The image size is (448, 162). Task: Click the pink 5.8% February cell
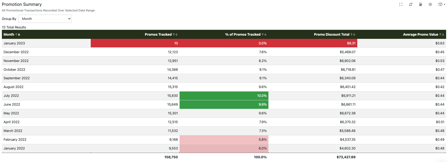pyautogui.click(x=224, y=140)
